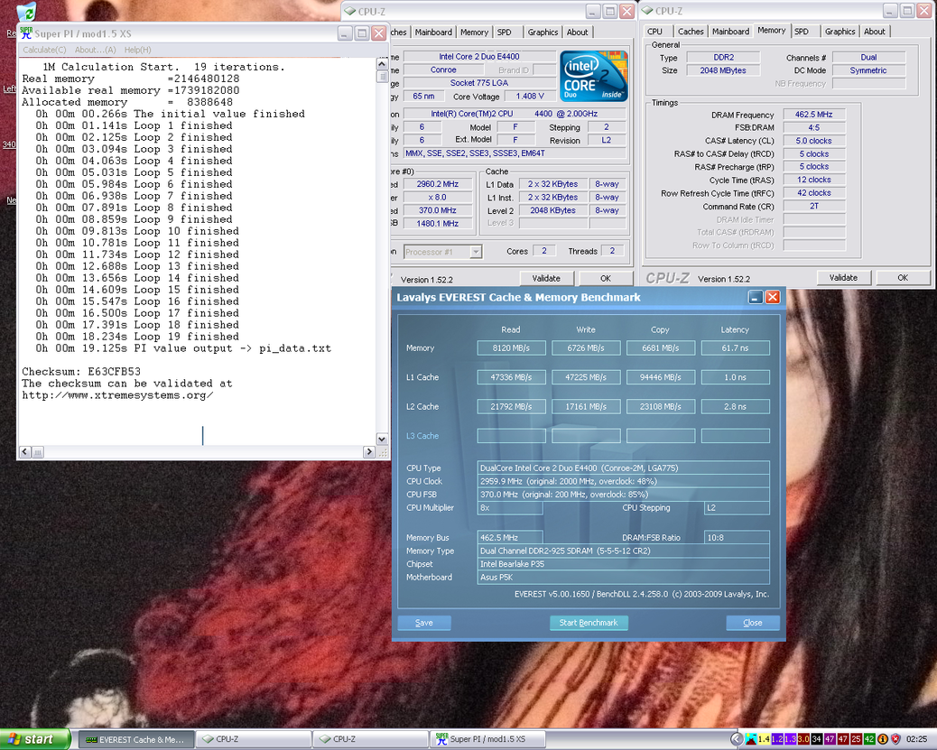Click the green 42 tray icon
Viewport: 937px width, 750px height.
click(x=869, y=739)
